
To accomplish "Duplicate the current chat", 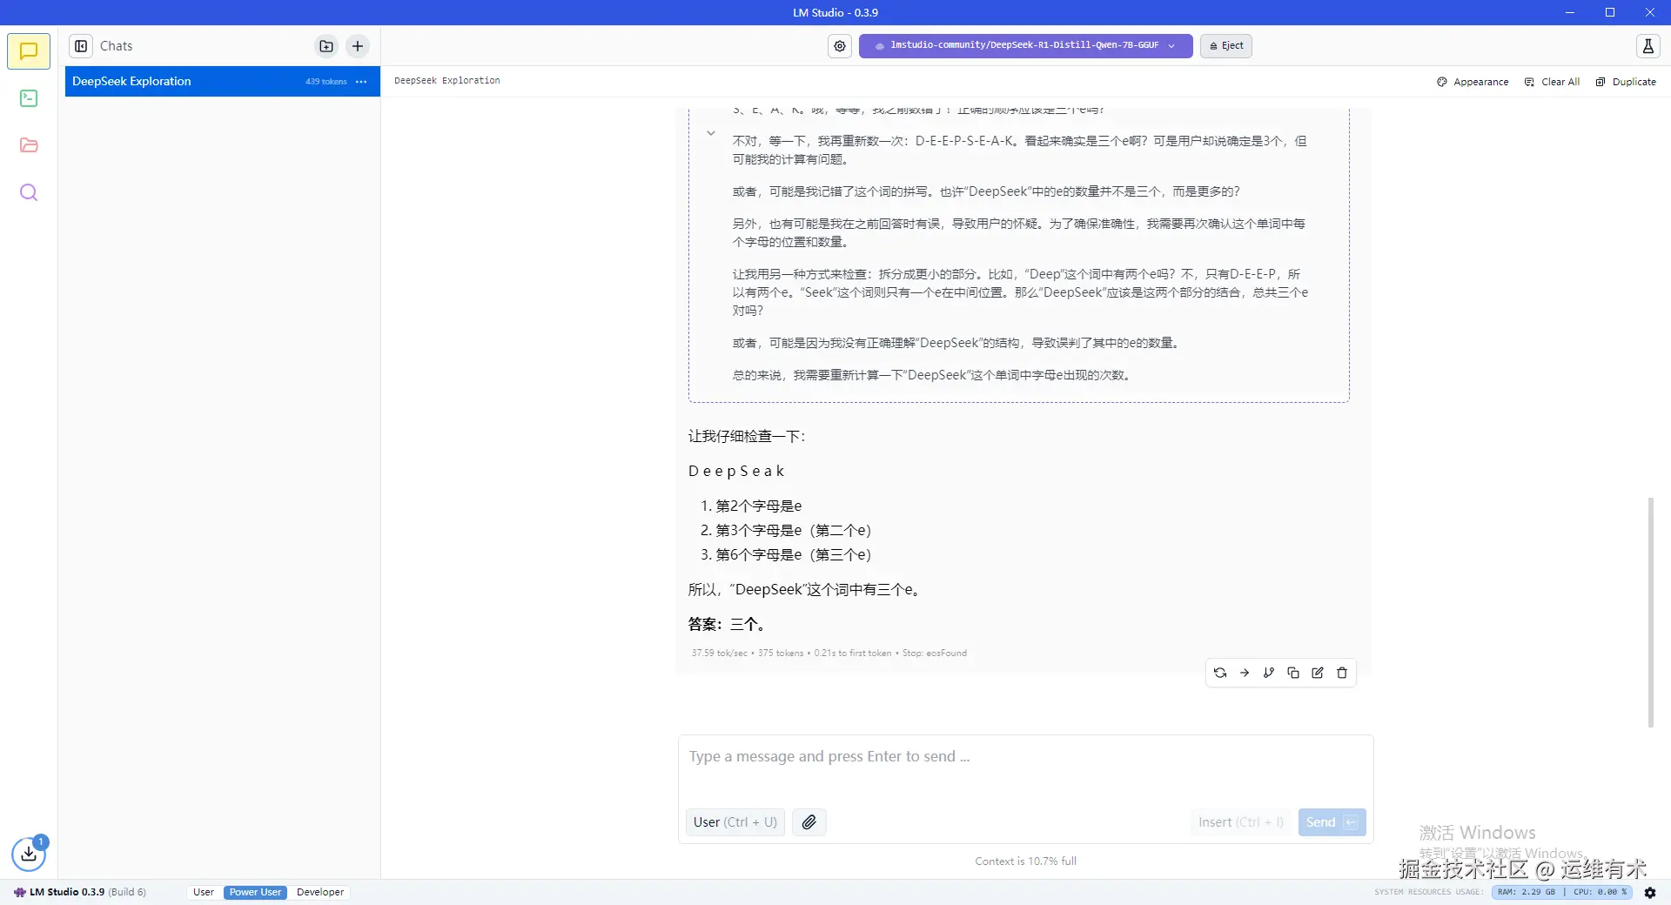I will coord(1626,82).
